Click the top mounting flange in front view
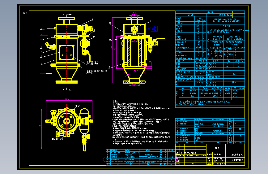 67,18
